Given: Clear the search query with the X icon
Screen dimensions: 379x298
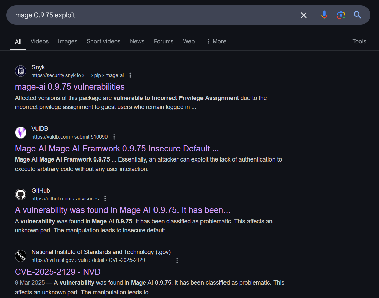Looking at the screenshot, I should click(303, 15).
